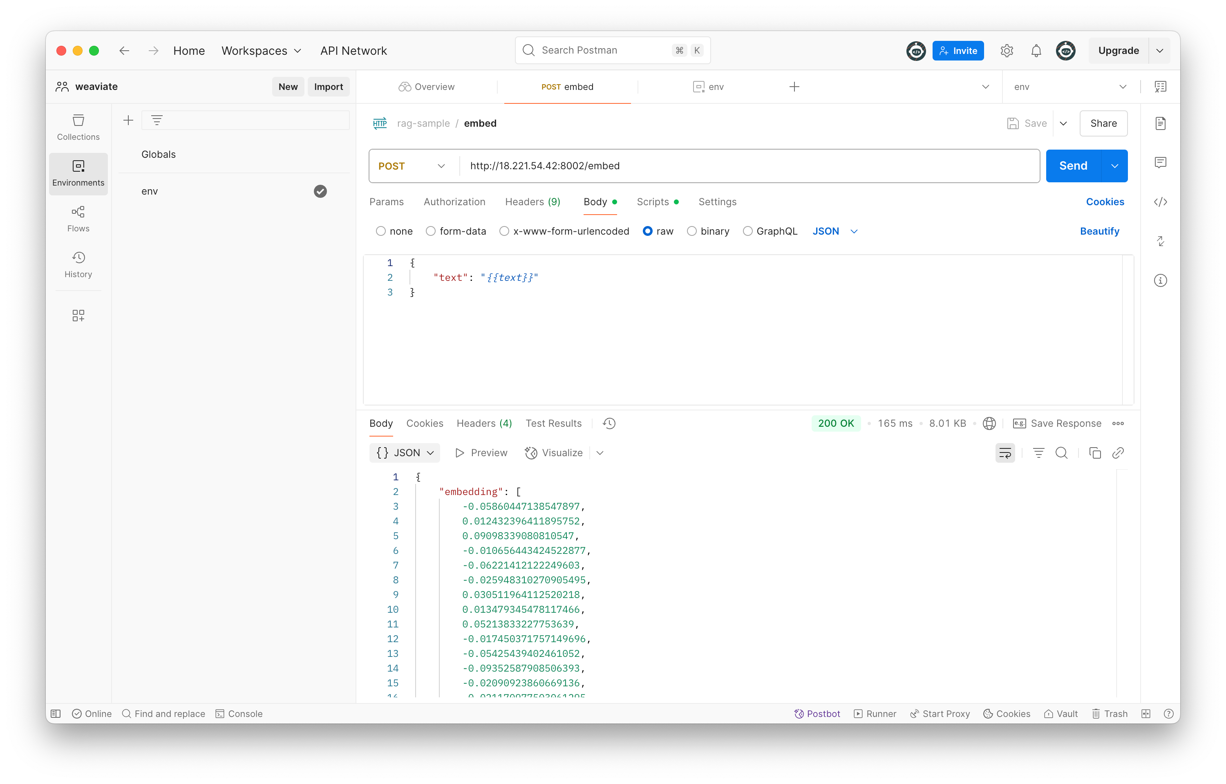Open the Test Results response tab
1226x784 pixels.
coord(553,423)
